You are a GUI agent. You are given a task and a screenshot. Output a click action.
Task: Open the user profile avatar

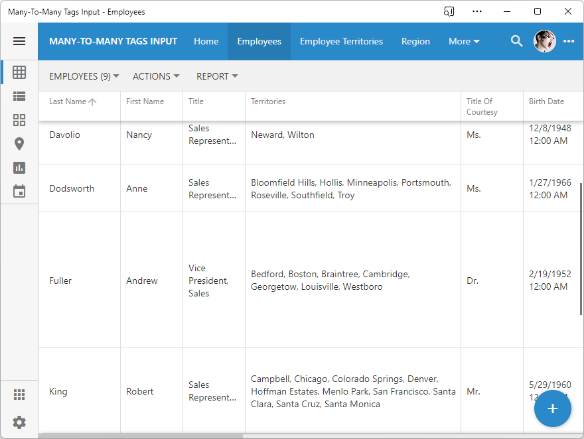(x=544, y=40)
